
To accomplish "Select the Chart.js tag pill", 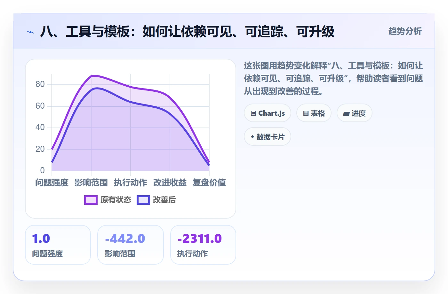I will pyautogui.click(x=268, y=113).
